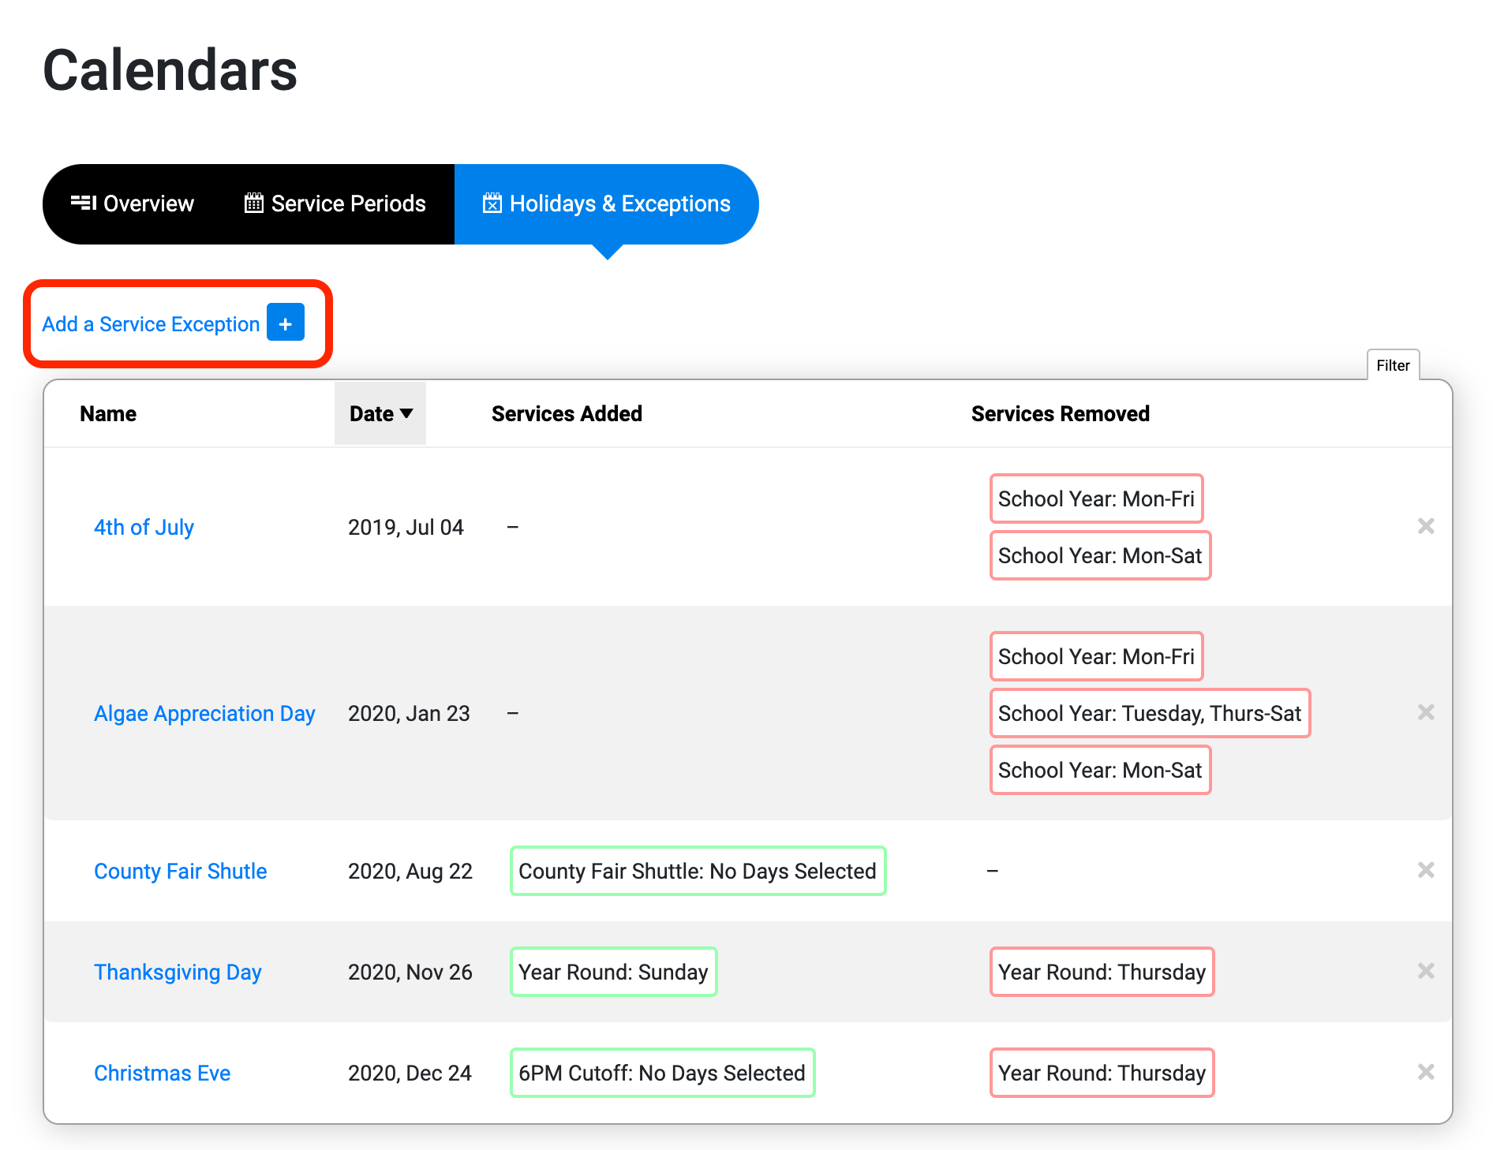Select the Holidays & Exceptions tab
1493x1150 pixels.
(x=606, y=203)
